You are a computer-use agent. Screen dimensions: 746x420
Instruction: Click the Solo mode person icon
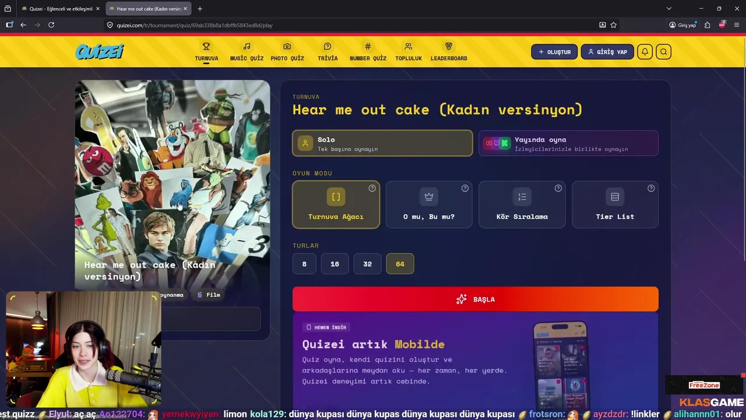click(x=305, y=143)
